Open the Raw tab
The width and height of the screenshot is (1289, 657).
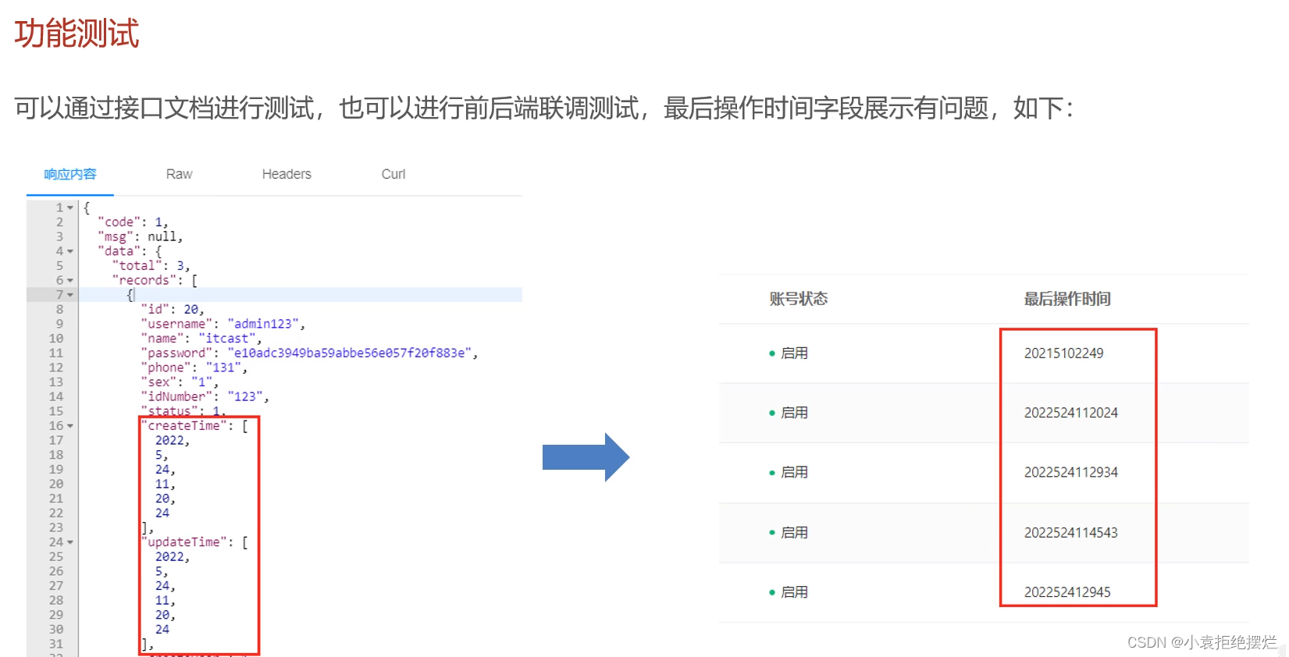click(179, 174)
